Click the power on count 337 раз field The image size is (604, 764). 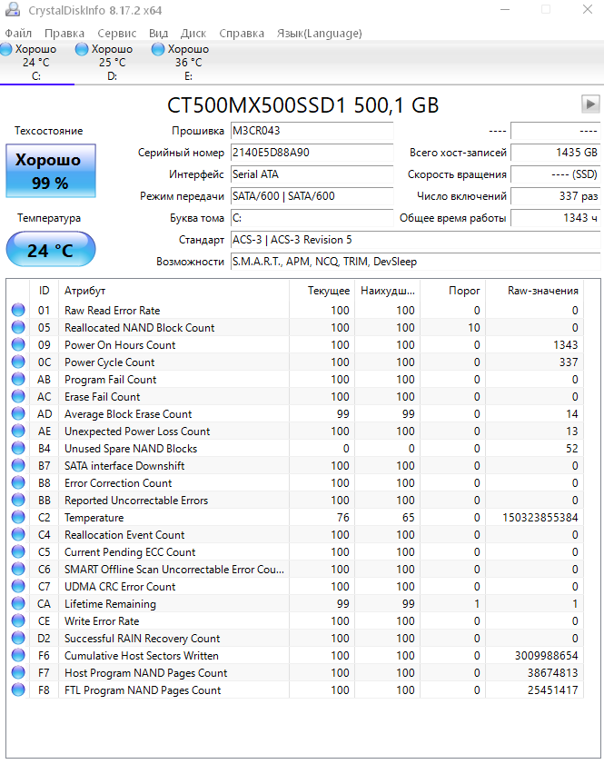[x=555, y=196]
